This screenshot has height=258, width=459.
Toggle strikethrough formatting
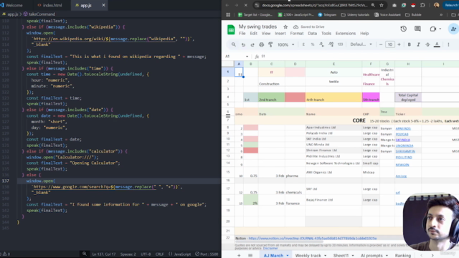point(427,44)
